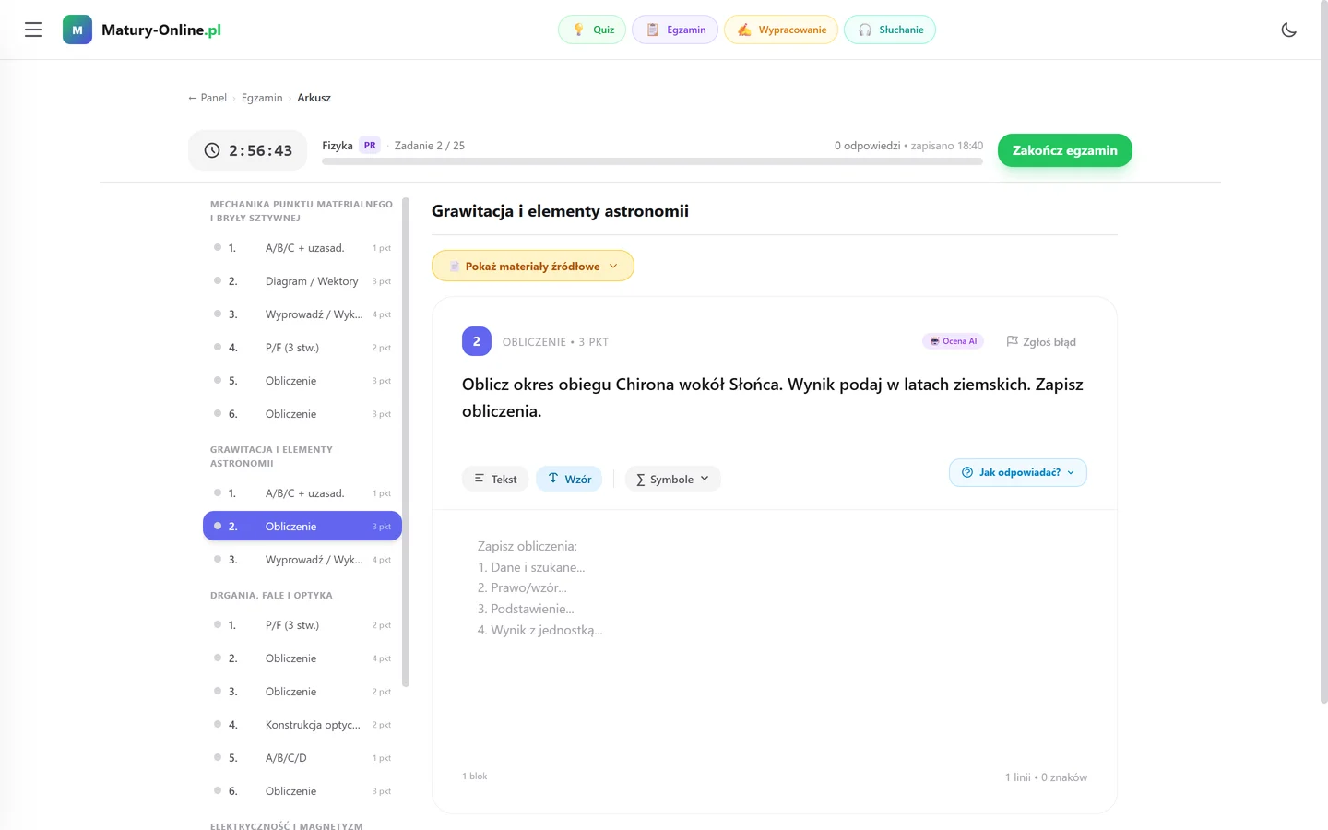Expand Pokaż materiały źródłowe
Screen dimensions: 1328x830
tap(533, 266)
